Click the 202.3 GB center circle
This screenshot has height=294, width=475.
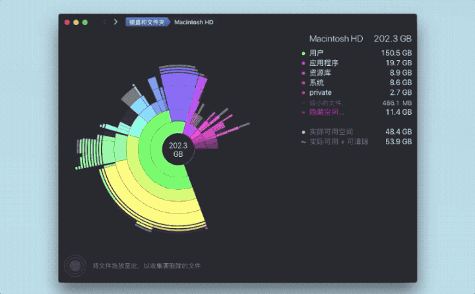click(x=178, y=150)
